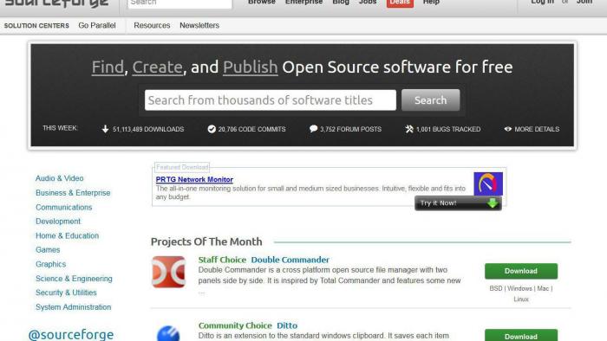Click Download for Ditto
This screenshot has width=607, height=341.
(x=521, y=335)
